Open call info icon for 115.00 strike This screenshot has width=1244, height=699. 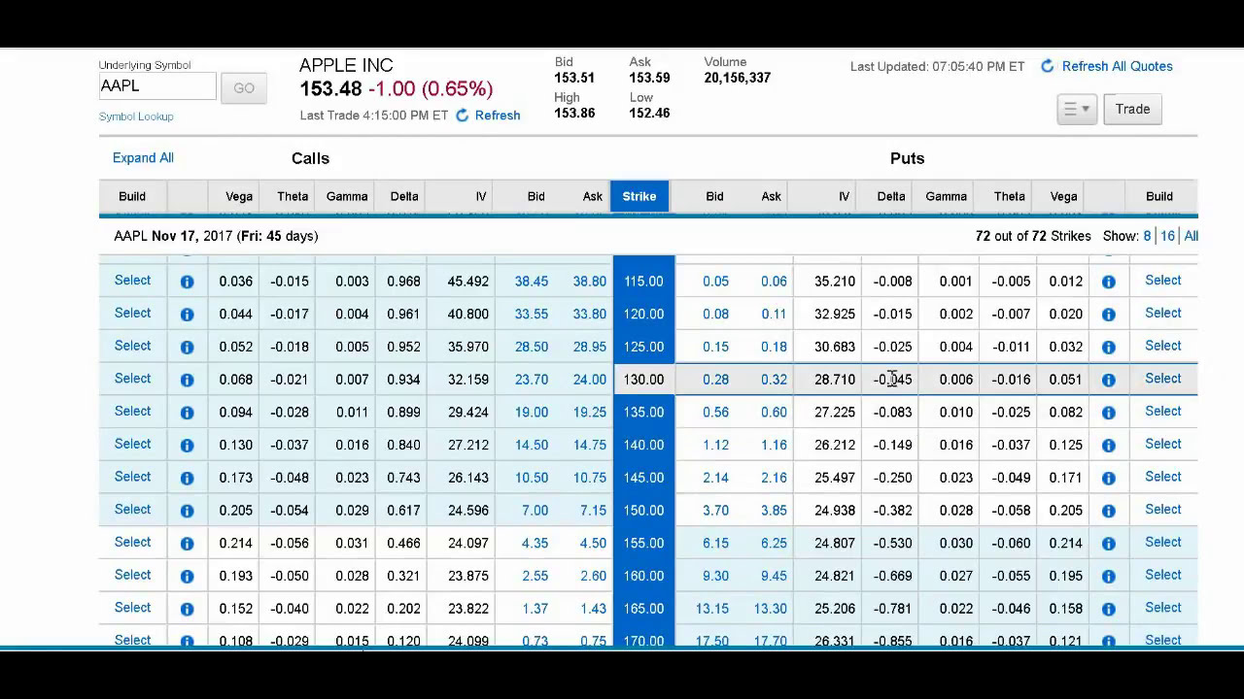tap(187, 282)
